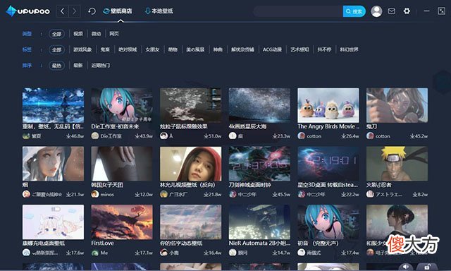Click the 'FirstLove' title text
Image resolution: width=451 pixels, height=271 pixels.
(x=102, y=243)
